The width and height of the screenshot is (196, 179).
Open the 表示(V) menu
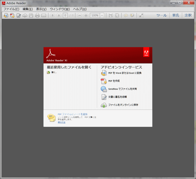coord(41,9)
